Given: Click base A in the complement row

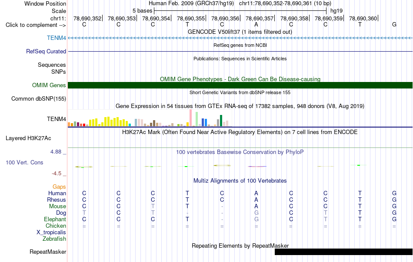Looking at the screenshot, I should click(256, 24).
